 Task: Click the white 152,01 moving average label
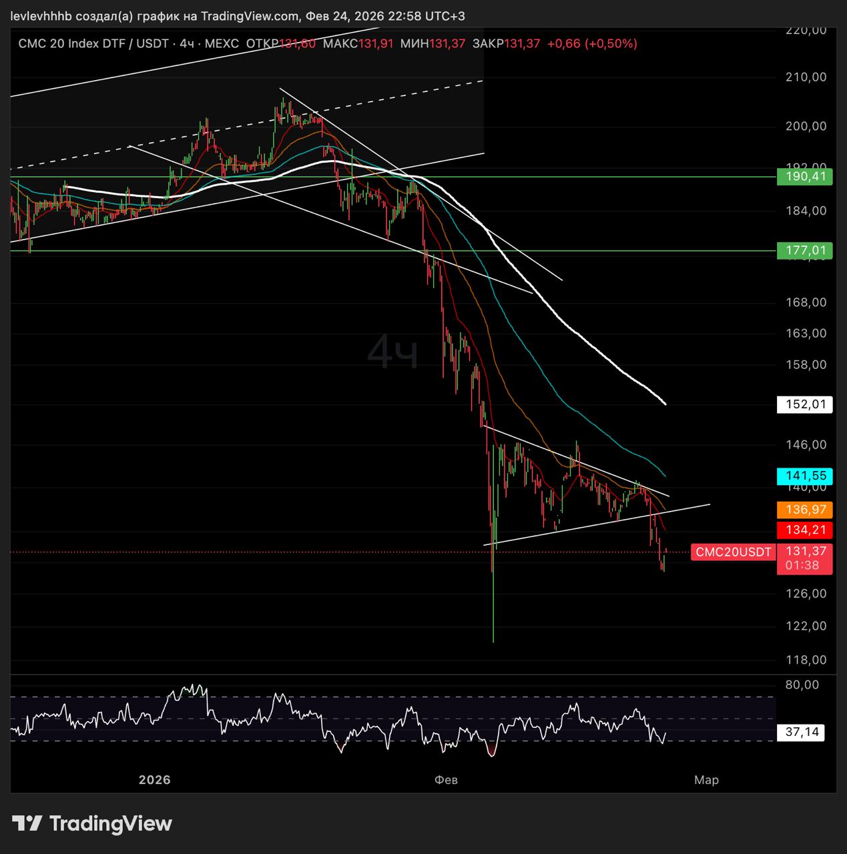coord(805,404)
